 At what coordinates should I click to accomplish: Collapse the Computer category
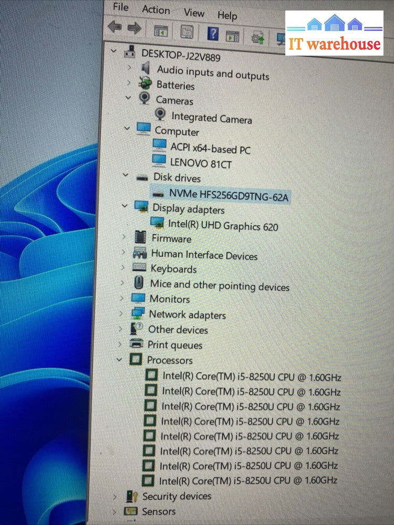point(127,128)
